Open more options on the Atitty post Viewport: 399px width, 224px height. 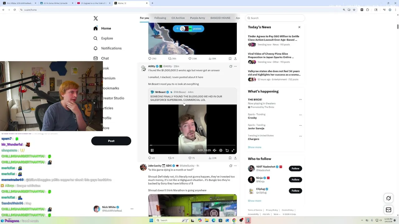click(235, 66)
